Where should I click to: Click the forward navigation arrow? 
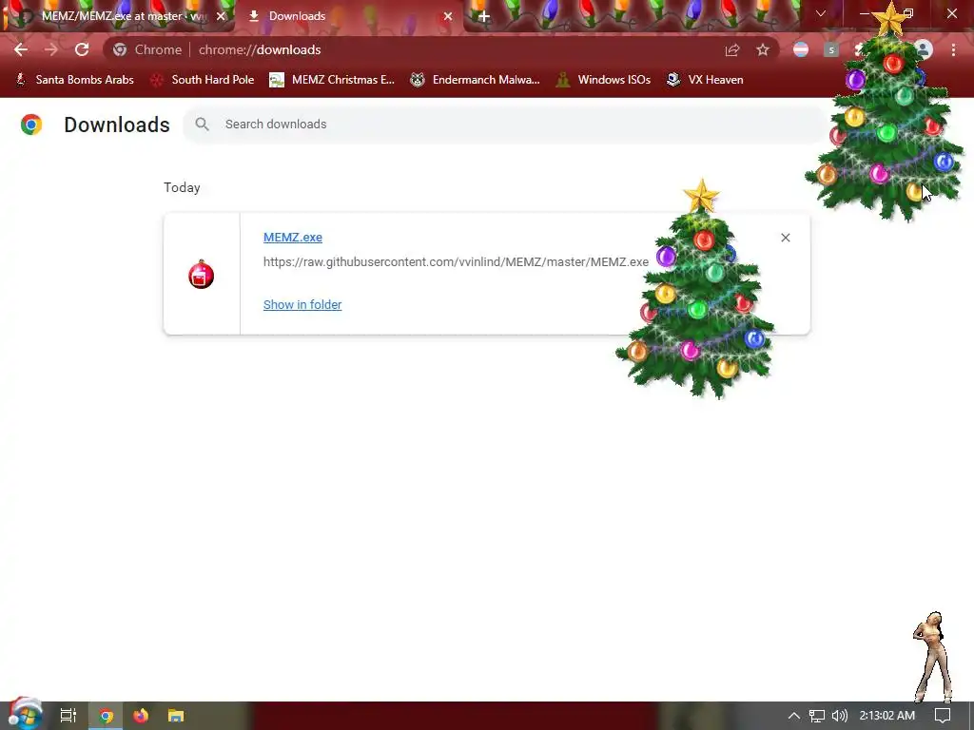(x=51, y=49)
